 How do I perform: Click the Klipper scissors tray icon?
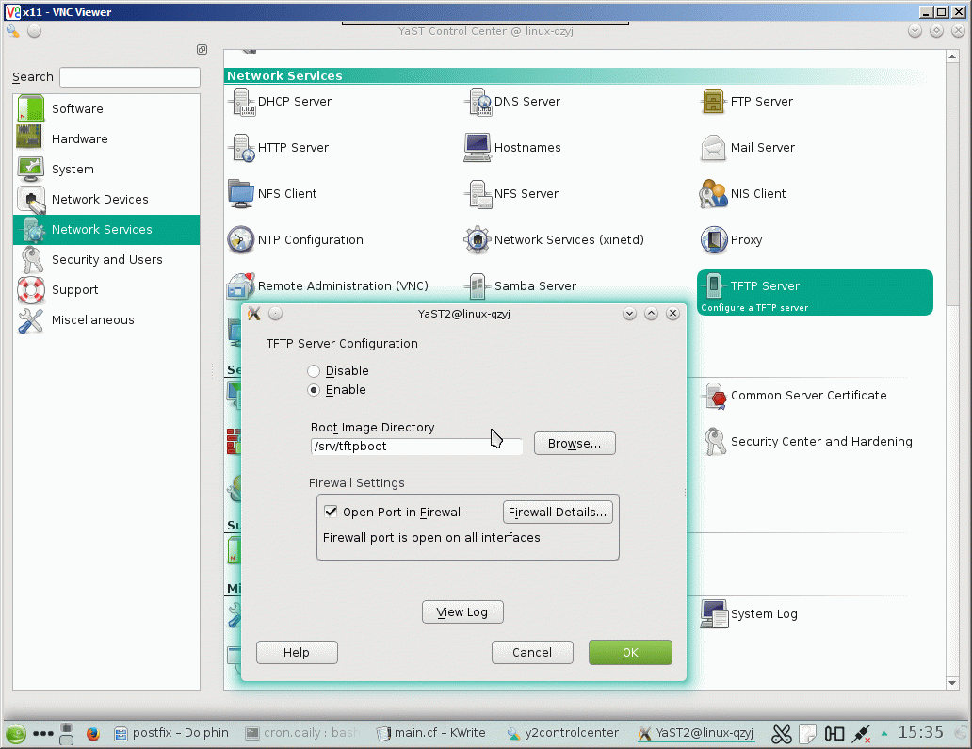(x=782, y=734)
